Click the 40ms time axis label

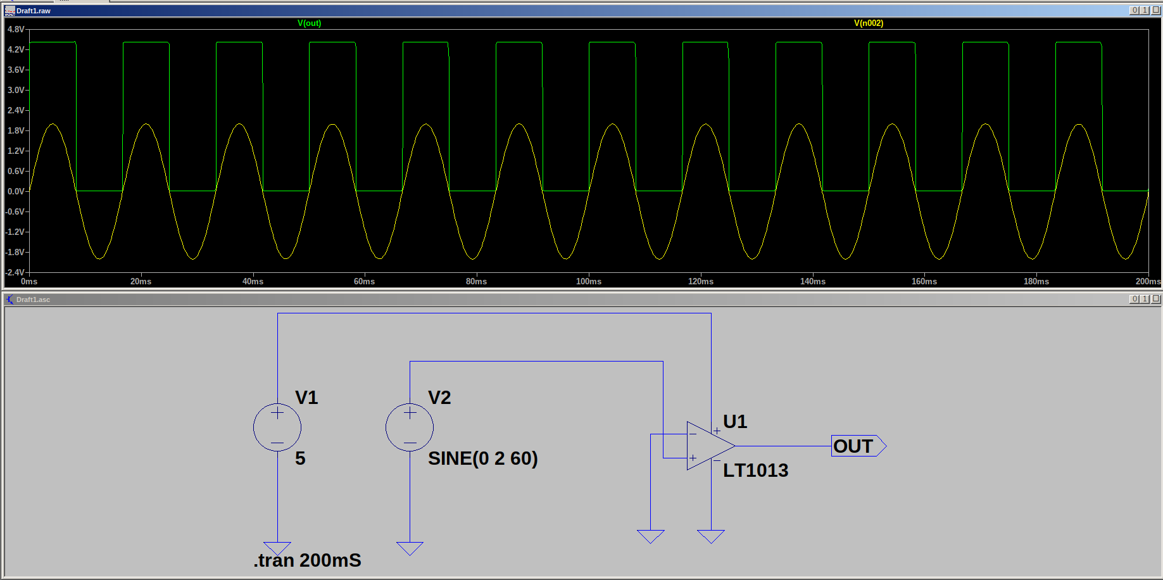(253, 282)
